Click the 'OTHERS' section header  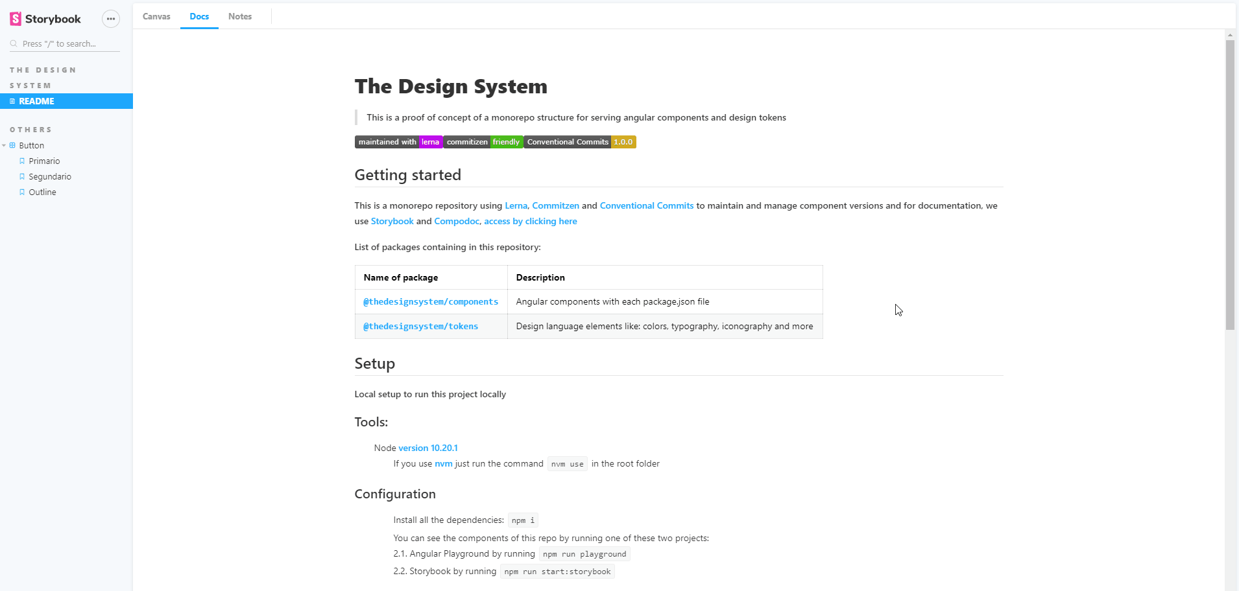click(30, 130)
